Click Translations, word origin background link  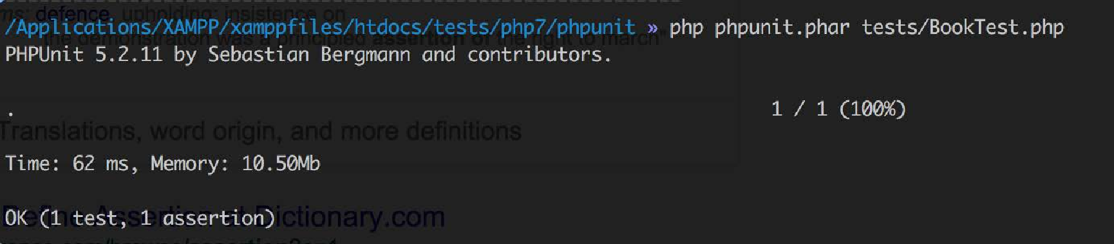pos(260,131)
